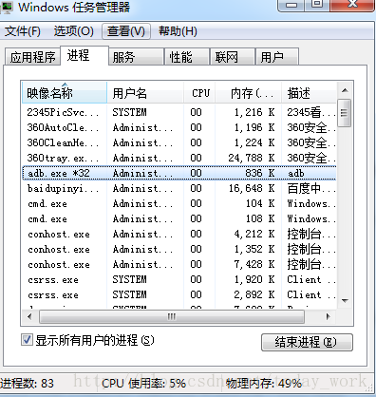The height and width of the screenshot is (397, 376).
Task: Click the vertical scrollbar up arrow
Action: pyautogui.click(x=345, y=90)
